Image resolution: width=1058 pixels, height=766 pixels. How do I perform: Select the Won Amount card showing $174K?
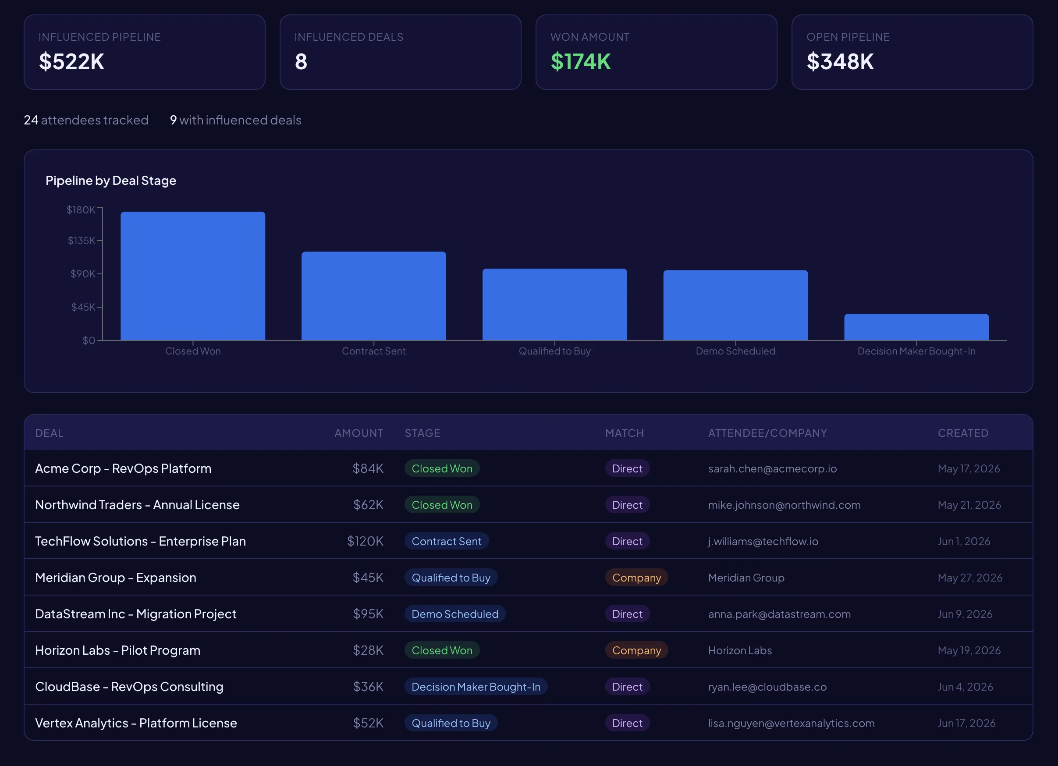(x=656, y=52)
